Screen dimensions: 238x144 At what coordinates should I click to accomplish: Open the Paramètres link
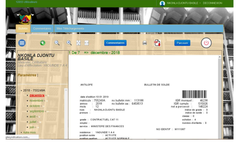[27, 75]
